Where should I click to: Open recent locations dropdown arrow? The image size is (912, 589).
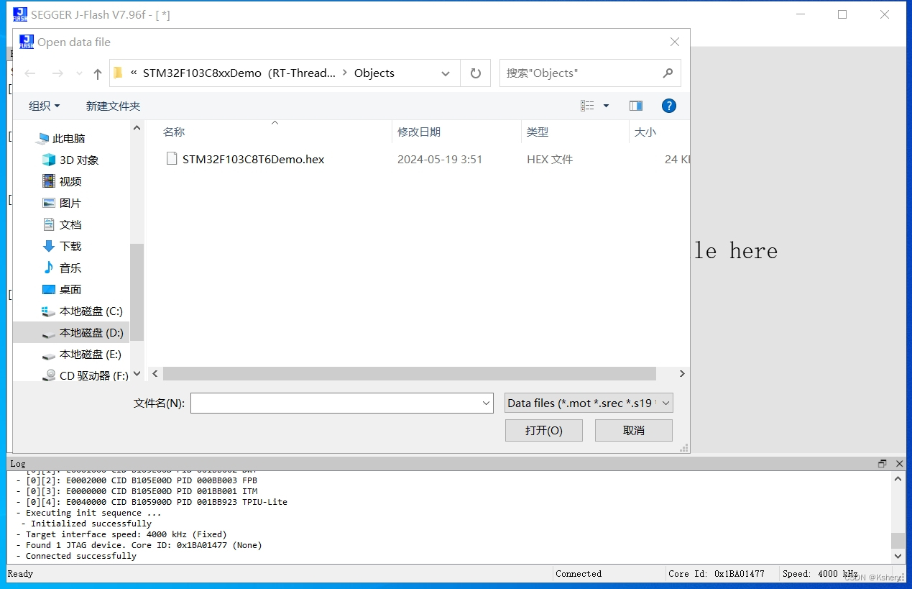coord(79,73)
